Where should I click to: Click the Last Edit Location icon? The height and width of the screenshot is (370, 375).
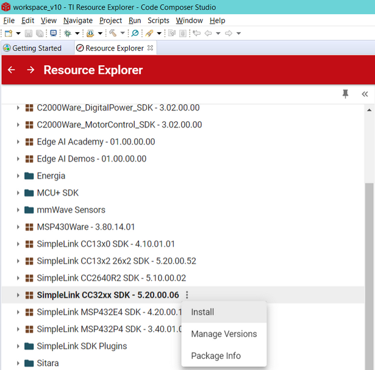(x=196, y=33)
